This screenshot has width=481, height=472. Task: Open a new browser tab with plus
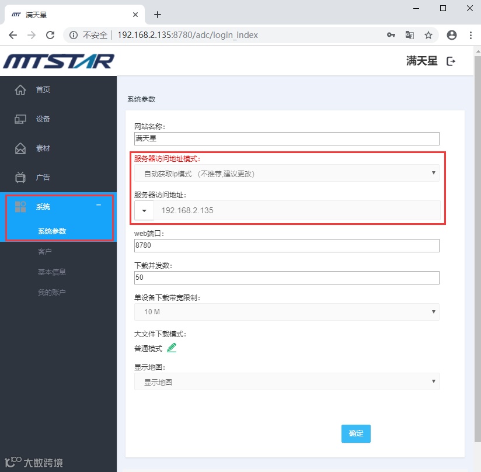point(158,15)
